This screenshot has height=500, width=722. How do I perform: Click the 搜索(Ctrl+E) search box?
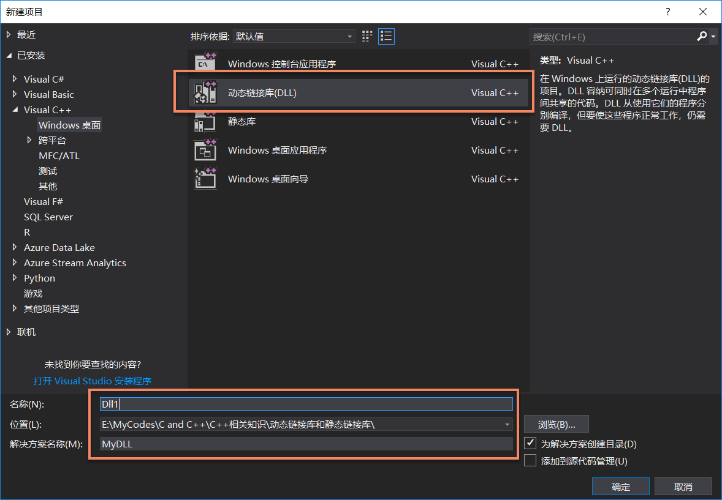tap(613, 37)
